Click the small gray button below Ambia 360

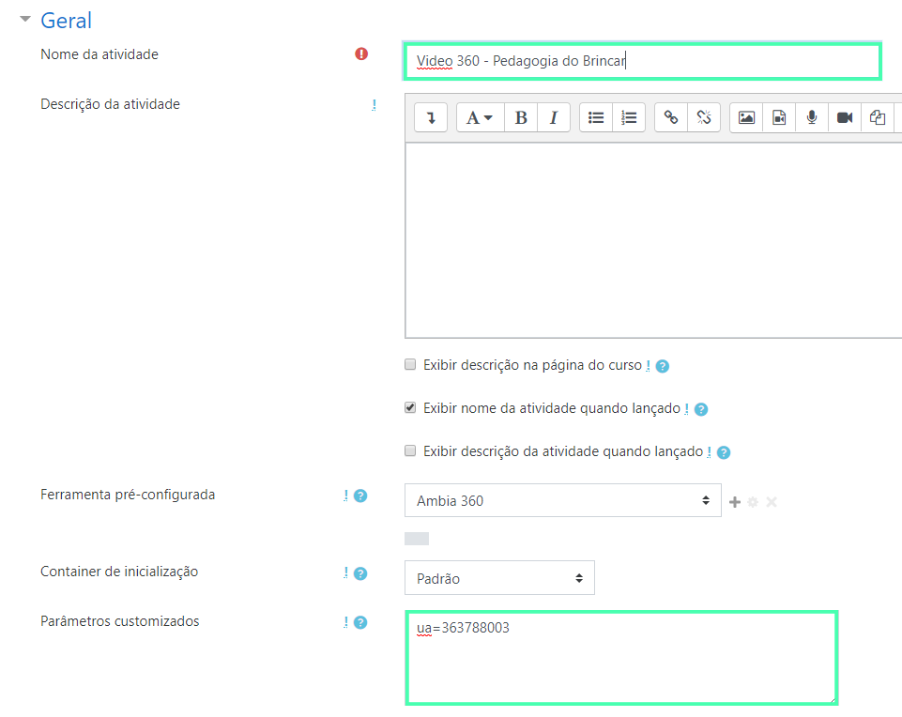pyautogui.click(x=417, y=539)
